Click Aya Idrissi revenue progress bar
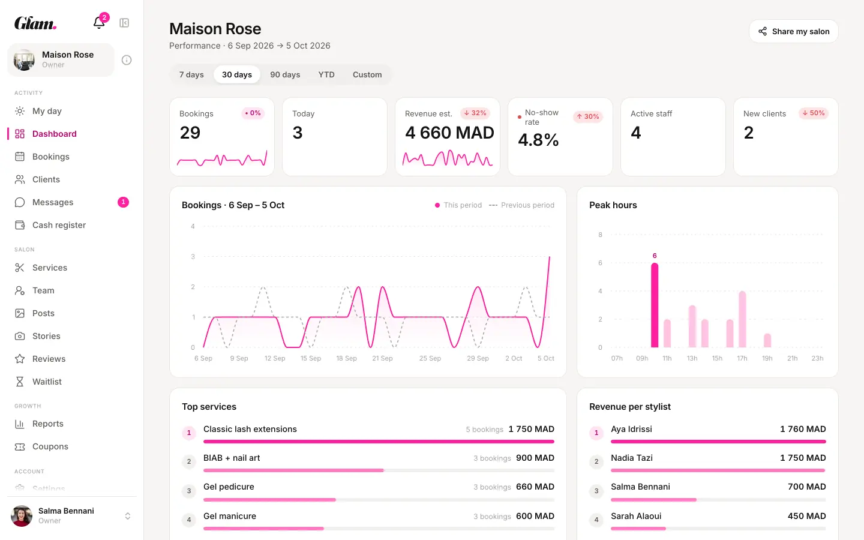Viewport: 864px width, 540px height. tap(718, 442)
